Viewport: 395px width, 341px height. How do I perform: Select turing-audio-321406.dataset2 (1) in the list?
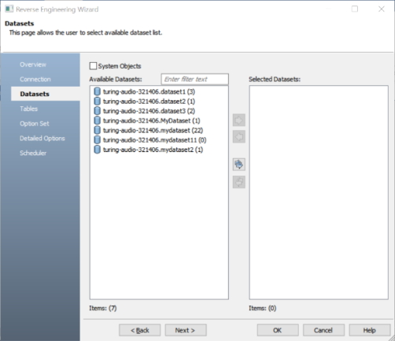coord(149,102)
